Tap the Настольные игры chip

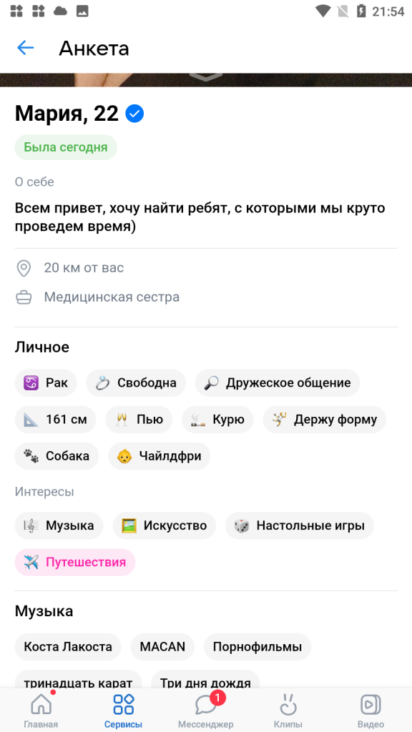[x=300, y=525]
